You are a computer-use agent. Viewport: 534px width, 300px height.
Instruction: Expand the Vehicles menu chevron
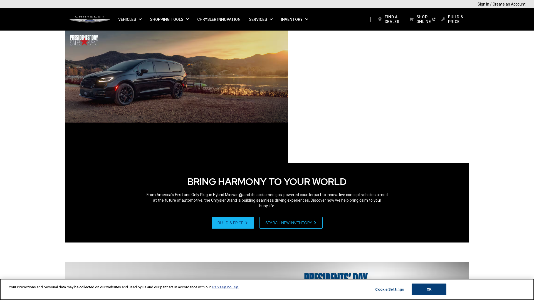point(140,19)
